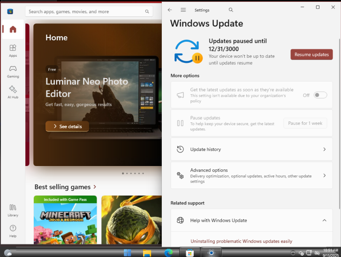The image size is (341, 257).
Task: Open the Minecraft Java & Bedrock thumbnail
Action: click(65, 219)
